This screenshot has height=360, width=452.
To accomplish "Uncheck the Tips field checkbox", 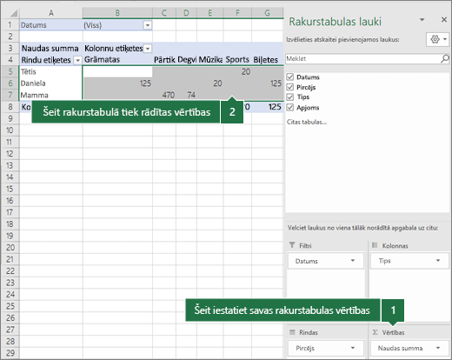I will (290, 97).
